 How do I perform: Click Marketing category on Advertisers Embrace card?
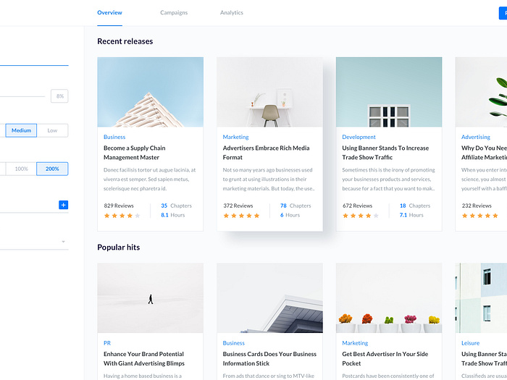click(x=235, y=137)
